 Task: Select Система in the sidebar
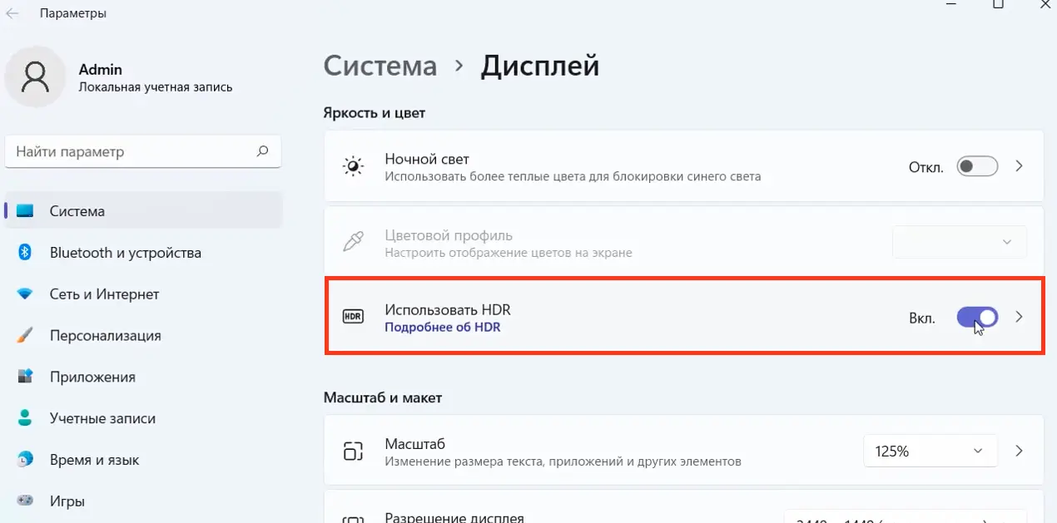tap(143, 211)
